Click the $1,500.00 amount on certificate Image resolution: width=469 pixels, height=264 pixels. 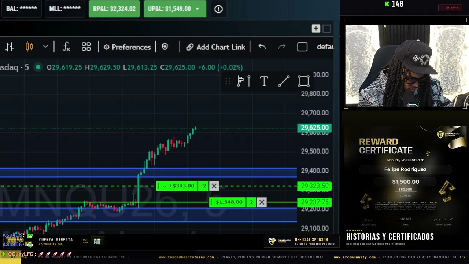click(x=406, y=181)
